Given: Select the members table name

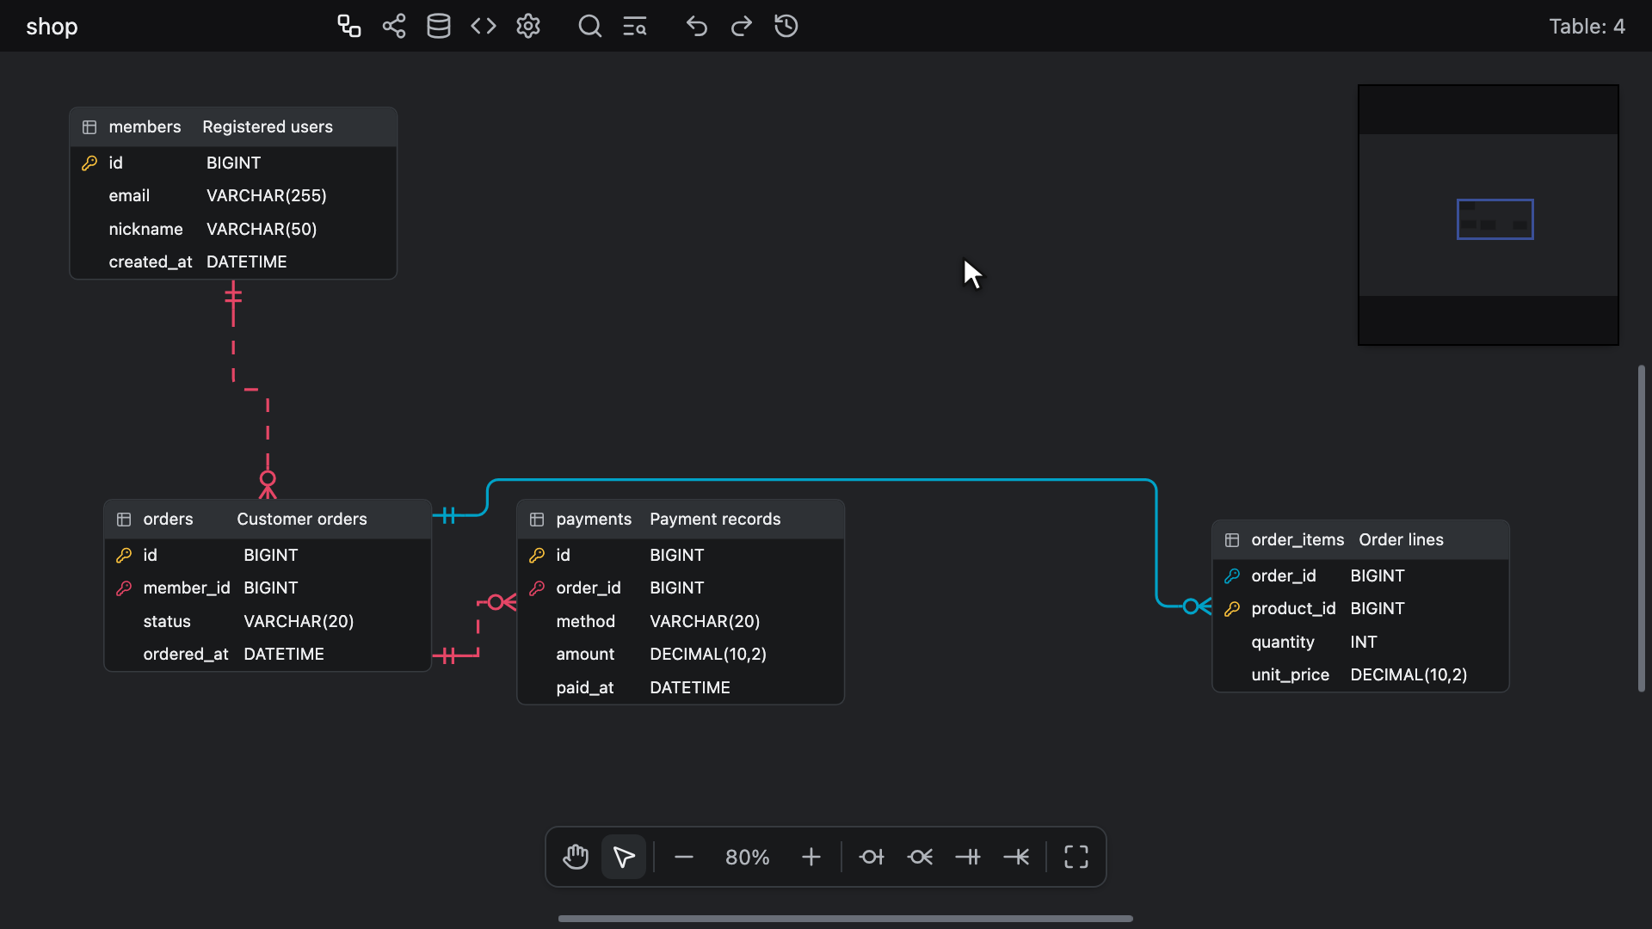Looking at the screenshot, I should (145, 127).
